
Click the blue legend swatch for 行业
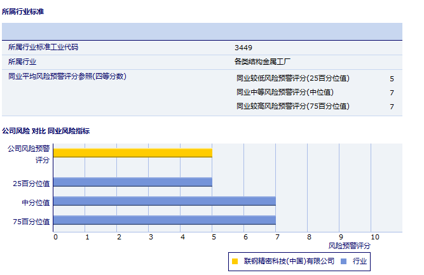coord(343,261)
